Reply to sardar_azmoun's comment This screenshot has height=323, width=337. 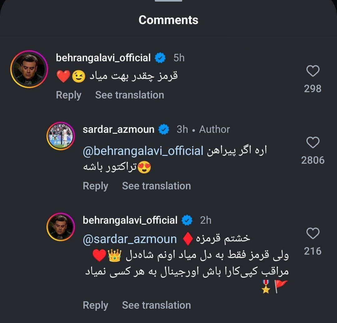click(x=95, y=186)
